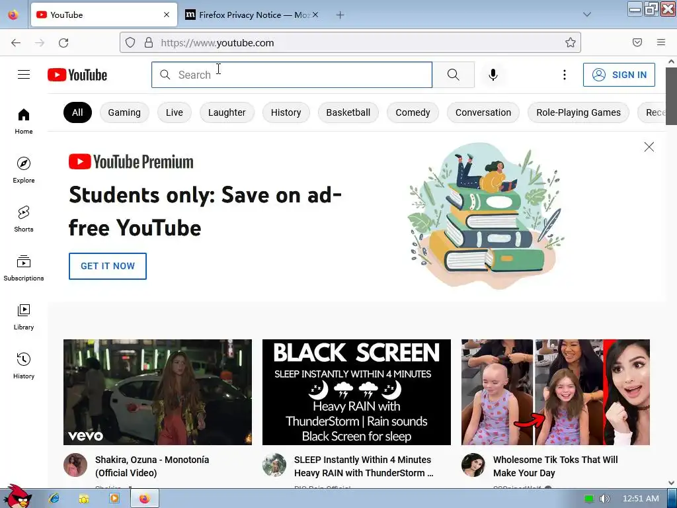
Task: Click the Firefox address bar
Action: [x=350, y=42]
